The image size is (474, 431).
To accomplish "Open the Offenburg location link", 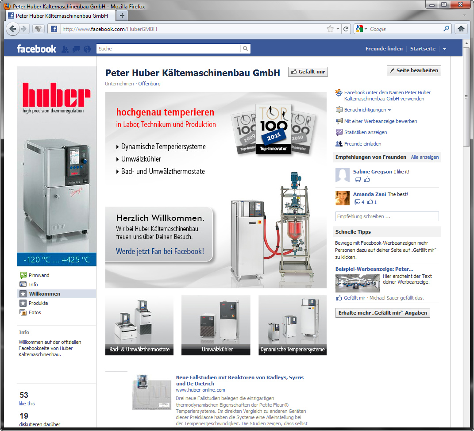I will 149,84.
